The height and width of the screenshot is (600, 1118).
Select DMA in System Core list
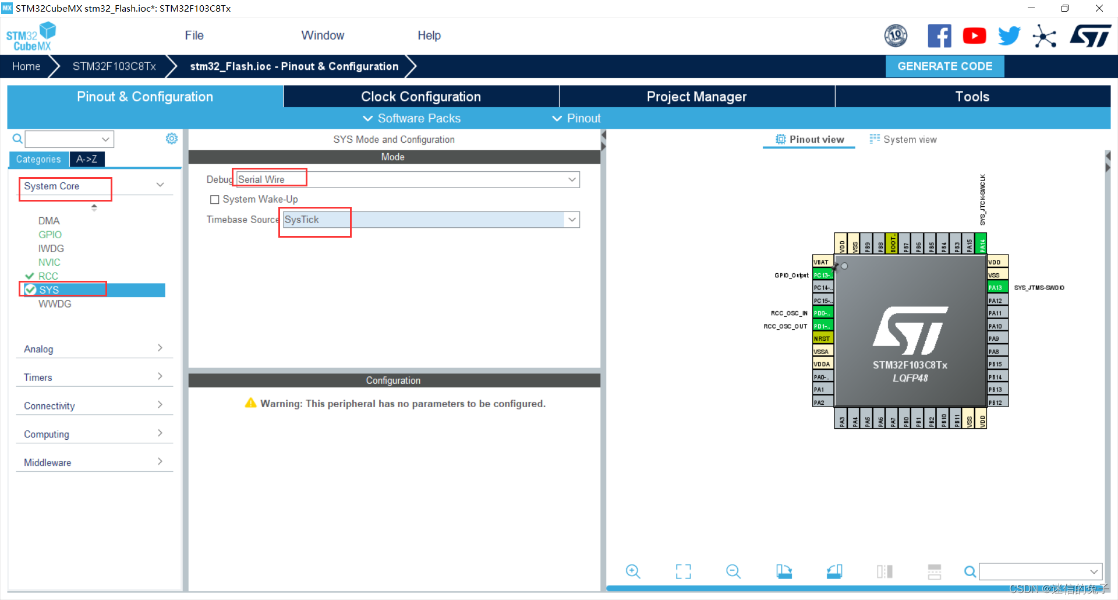[x=49, y=221]
